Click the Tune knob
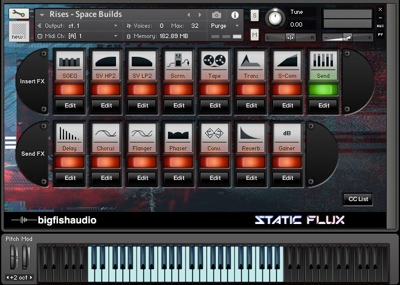400x285 pixels. 275,18
